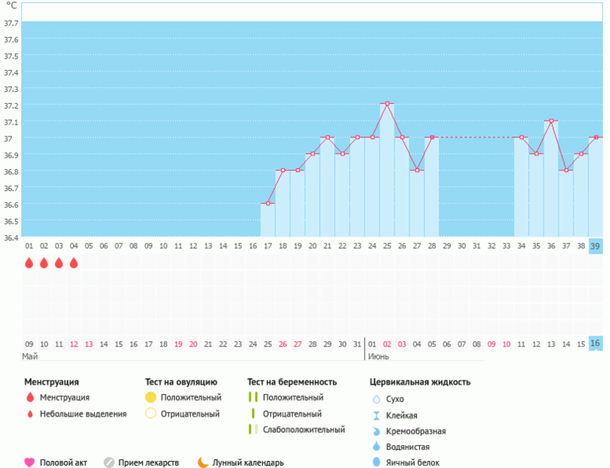Image resolution: width=610 pixels, height=468 pixels.
Task: Click the 36.6 temperature point on day 17
Action: [x=268, y=204]
